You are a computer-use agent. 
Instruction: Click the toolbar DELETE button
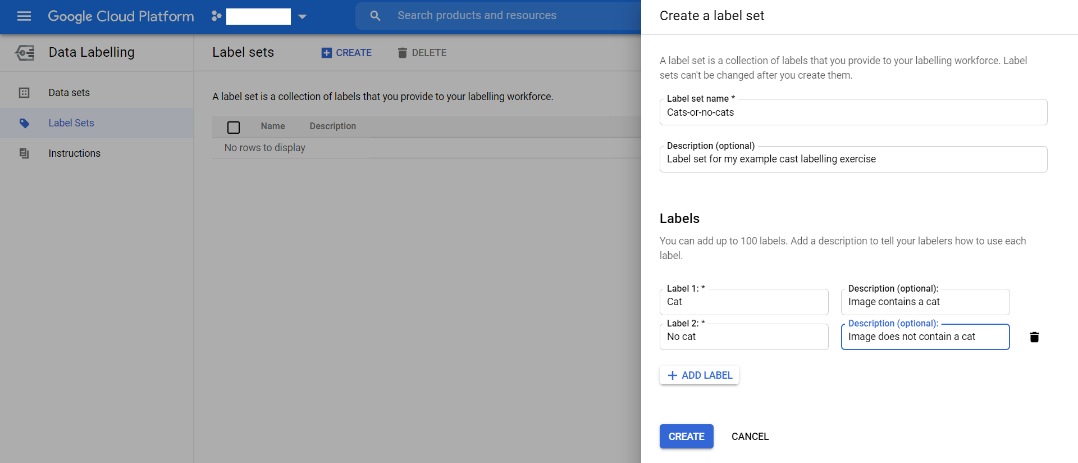click(x=422, y=53)
